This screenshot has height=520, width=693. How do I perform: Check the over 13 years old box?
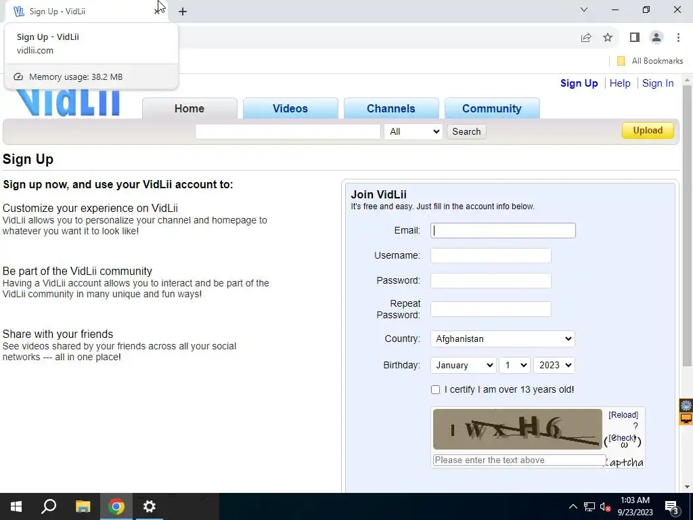(x=435, y=389)
